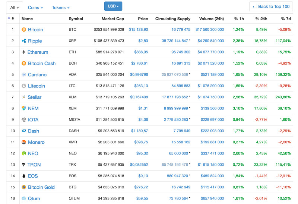Click Back to Top 100 button
This screenshot has height=204, width=298.
[271, 7]
